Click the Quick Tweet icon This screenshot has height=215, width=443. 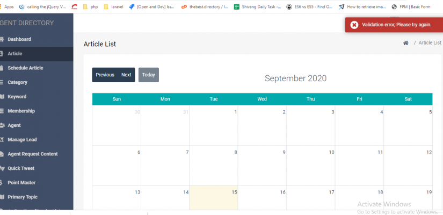[x=2, y=168]
